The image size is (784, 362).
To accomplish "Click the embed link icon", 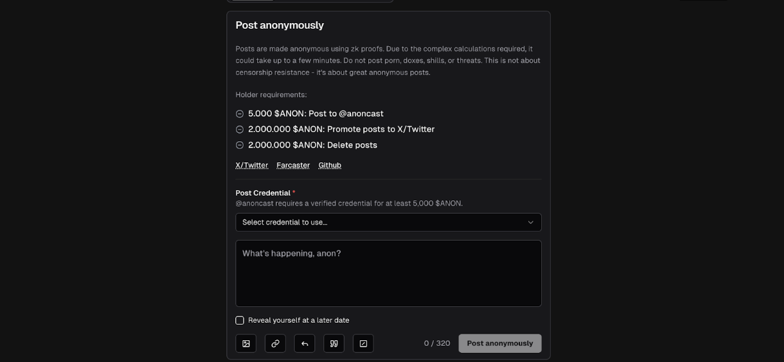I will tap(275, 343).
